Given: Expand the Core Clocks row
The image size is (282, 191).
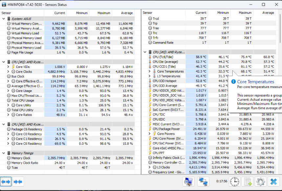Looking at the screenshot, I should tap(8, 72).
